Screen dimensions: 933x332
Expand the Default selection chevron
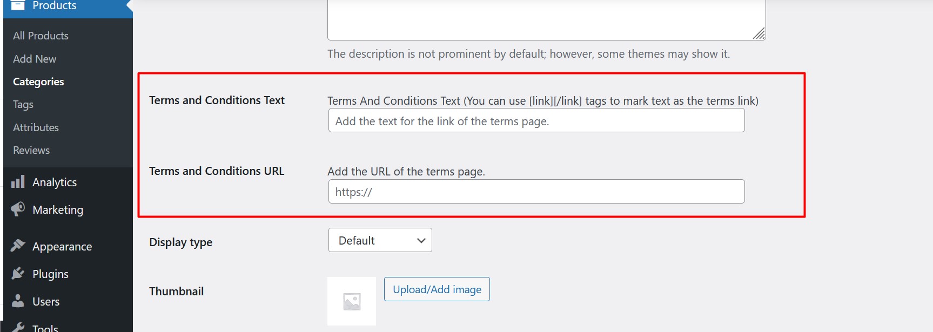tap(420, 240)
